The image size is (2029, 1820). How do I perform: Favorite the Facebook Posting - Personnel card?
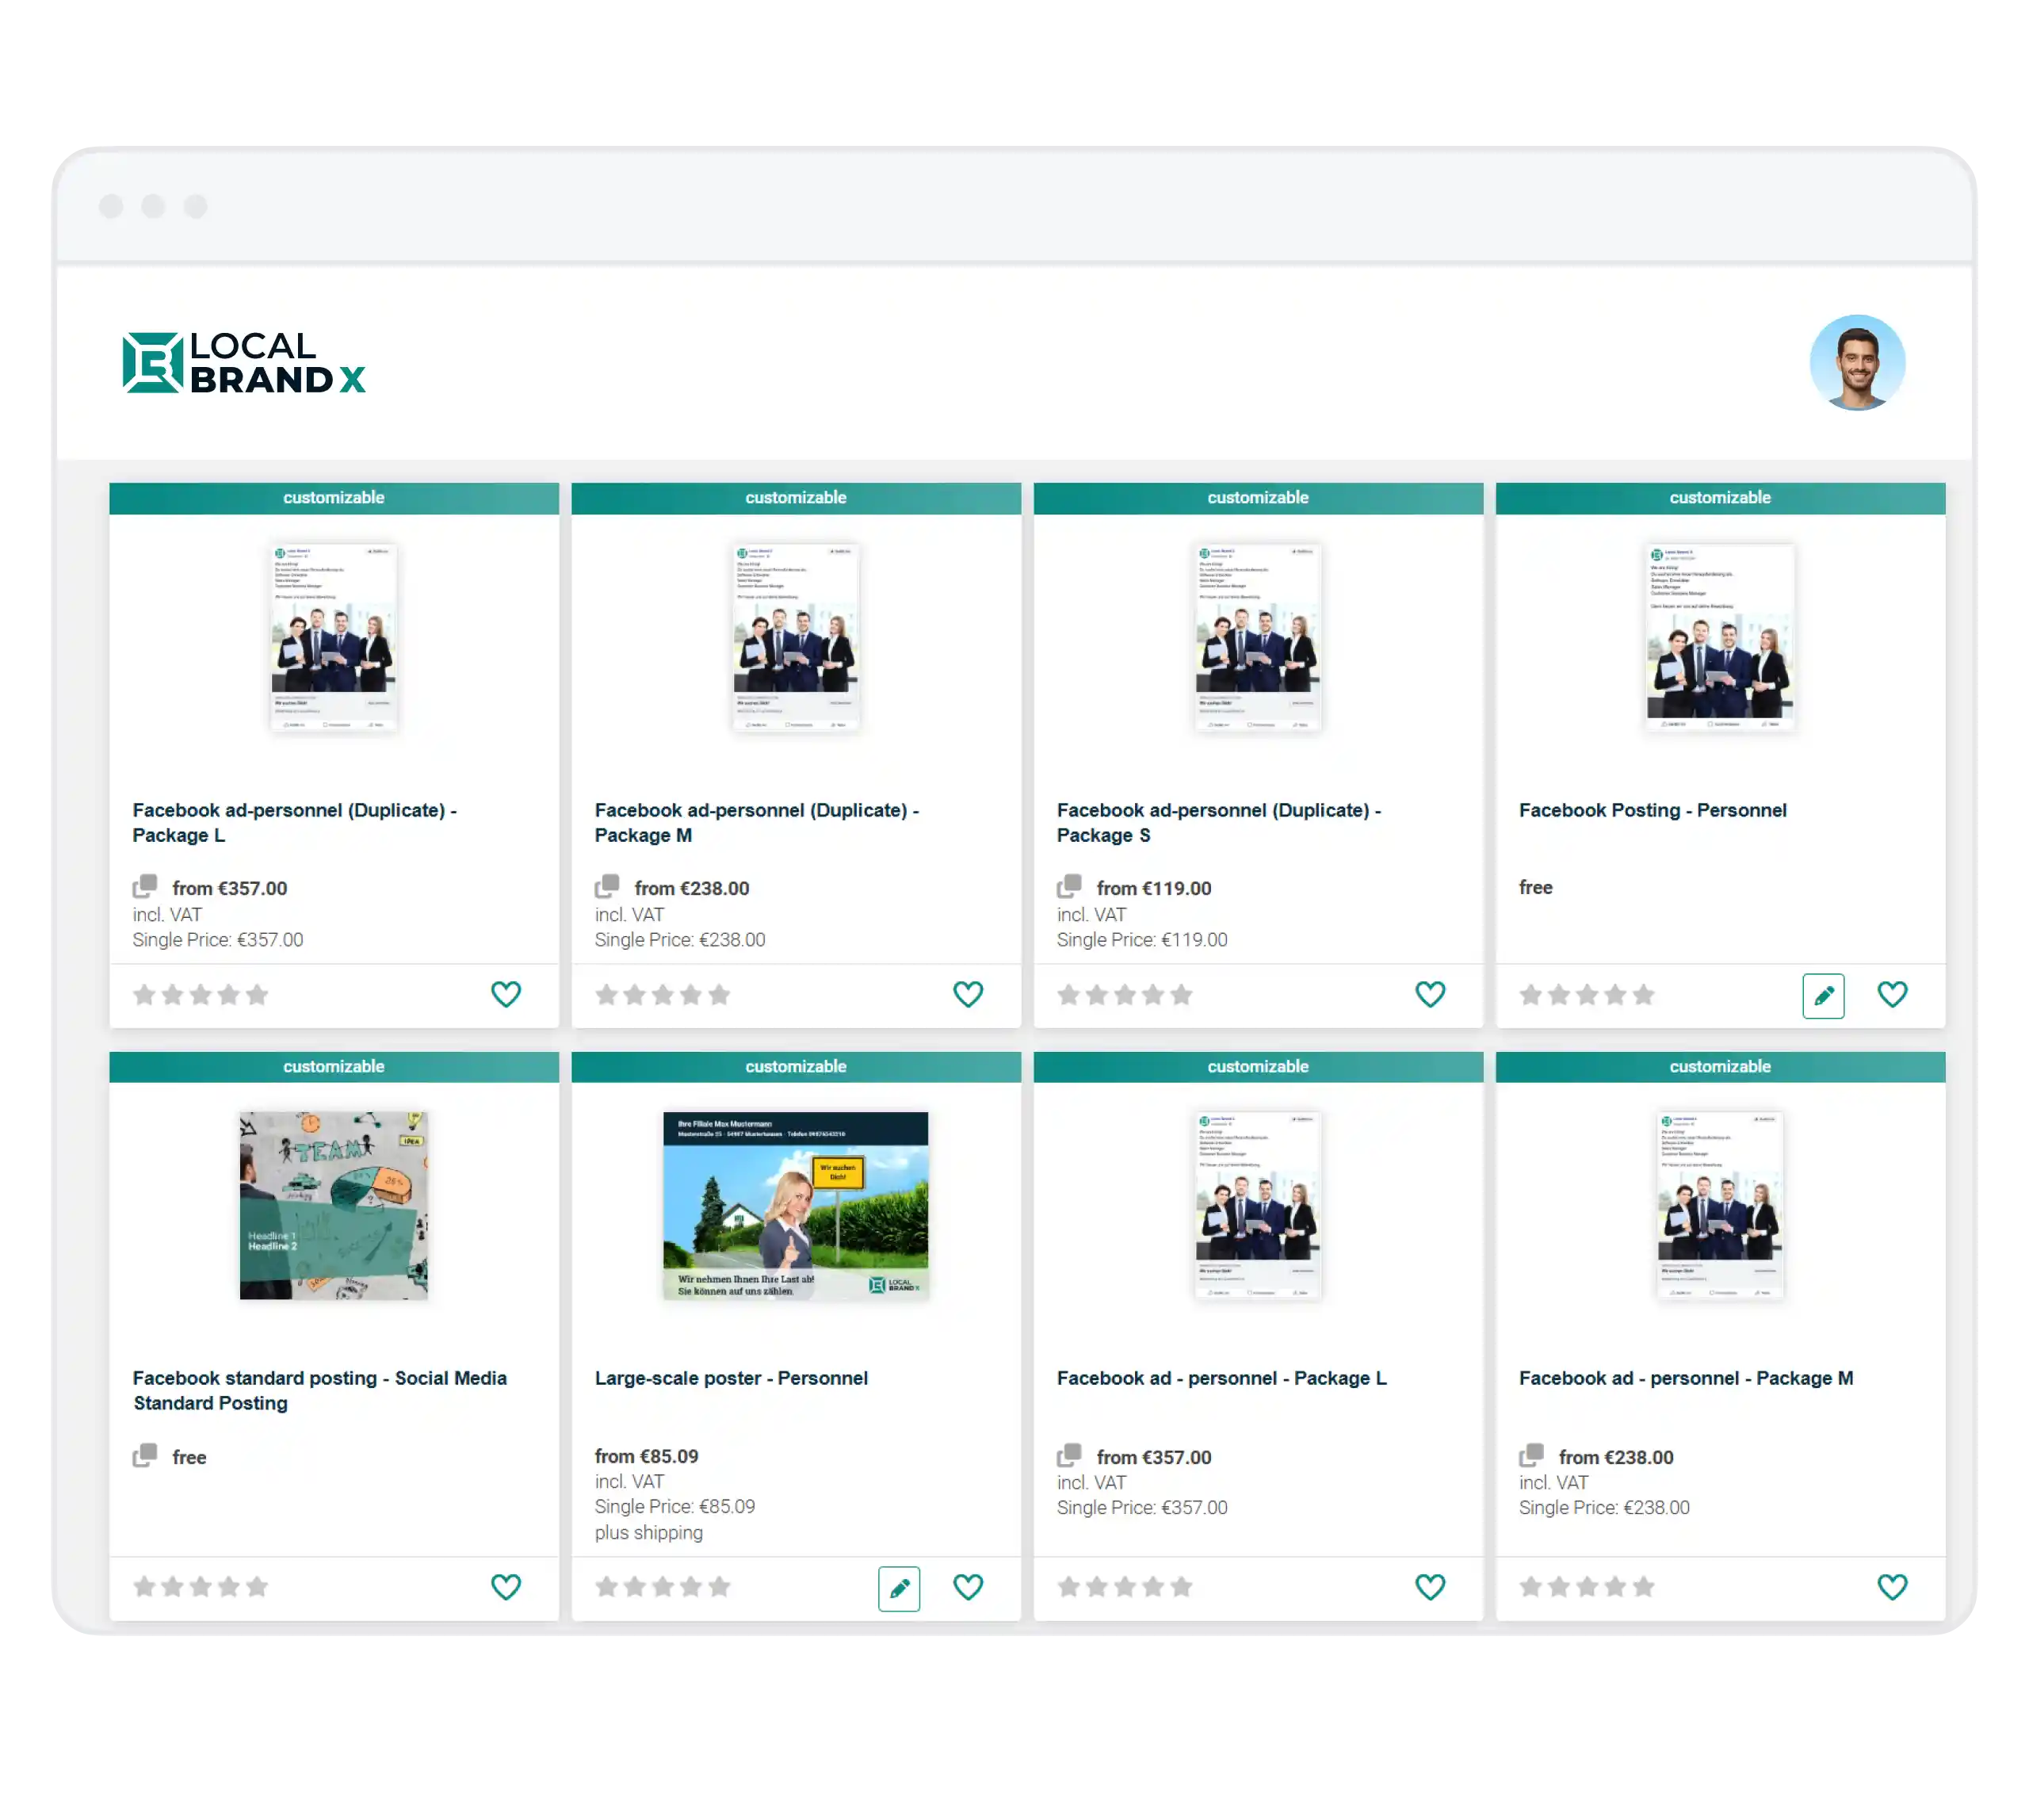1892,994
